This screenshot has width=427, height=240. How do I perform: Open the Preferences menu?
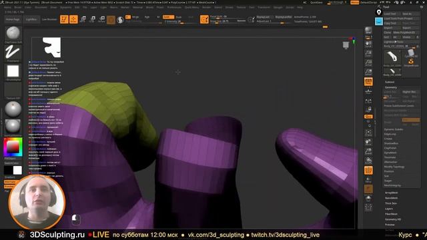click(x=174, y=7)
